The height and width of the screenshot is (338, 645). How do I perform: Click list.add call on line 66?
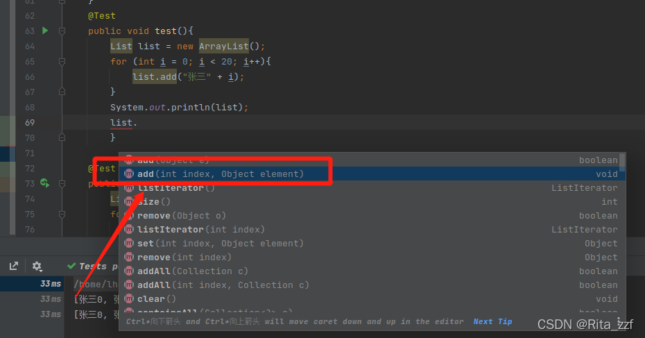(155, 76)
